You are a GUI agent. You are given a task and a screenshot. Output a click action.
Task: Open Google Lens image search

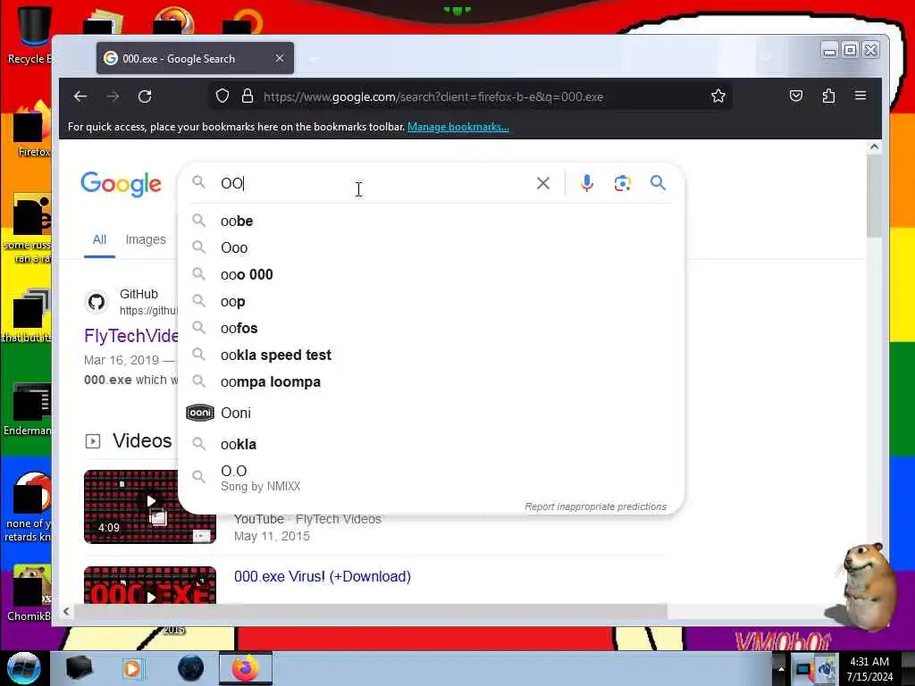coord(623,183)
